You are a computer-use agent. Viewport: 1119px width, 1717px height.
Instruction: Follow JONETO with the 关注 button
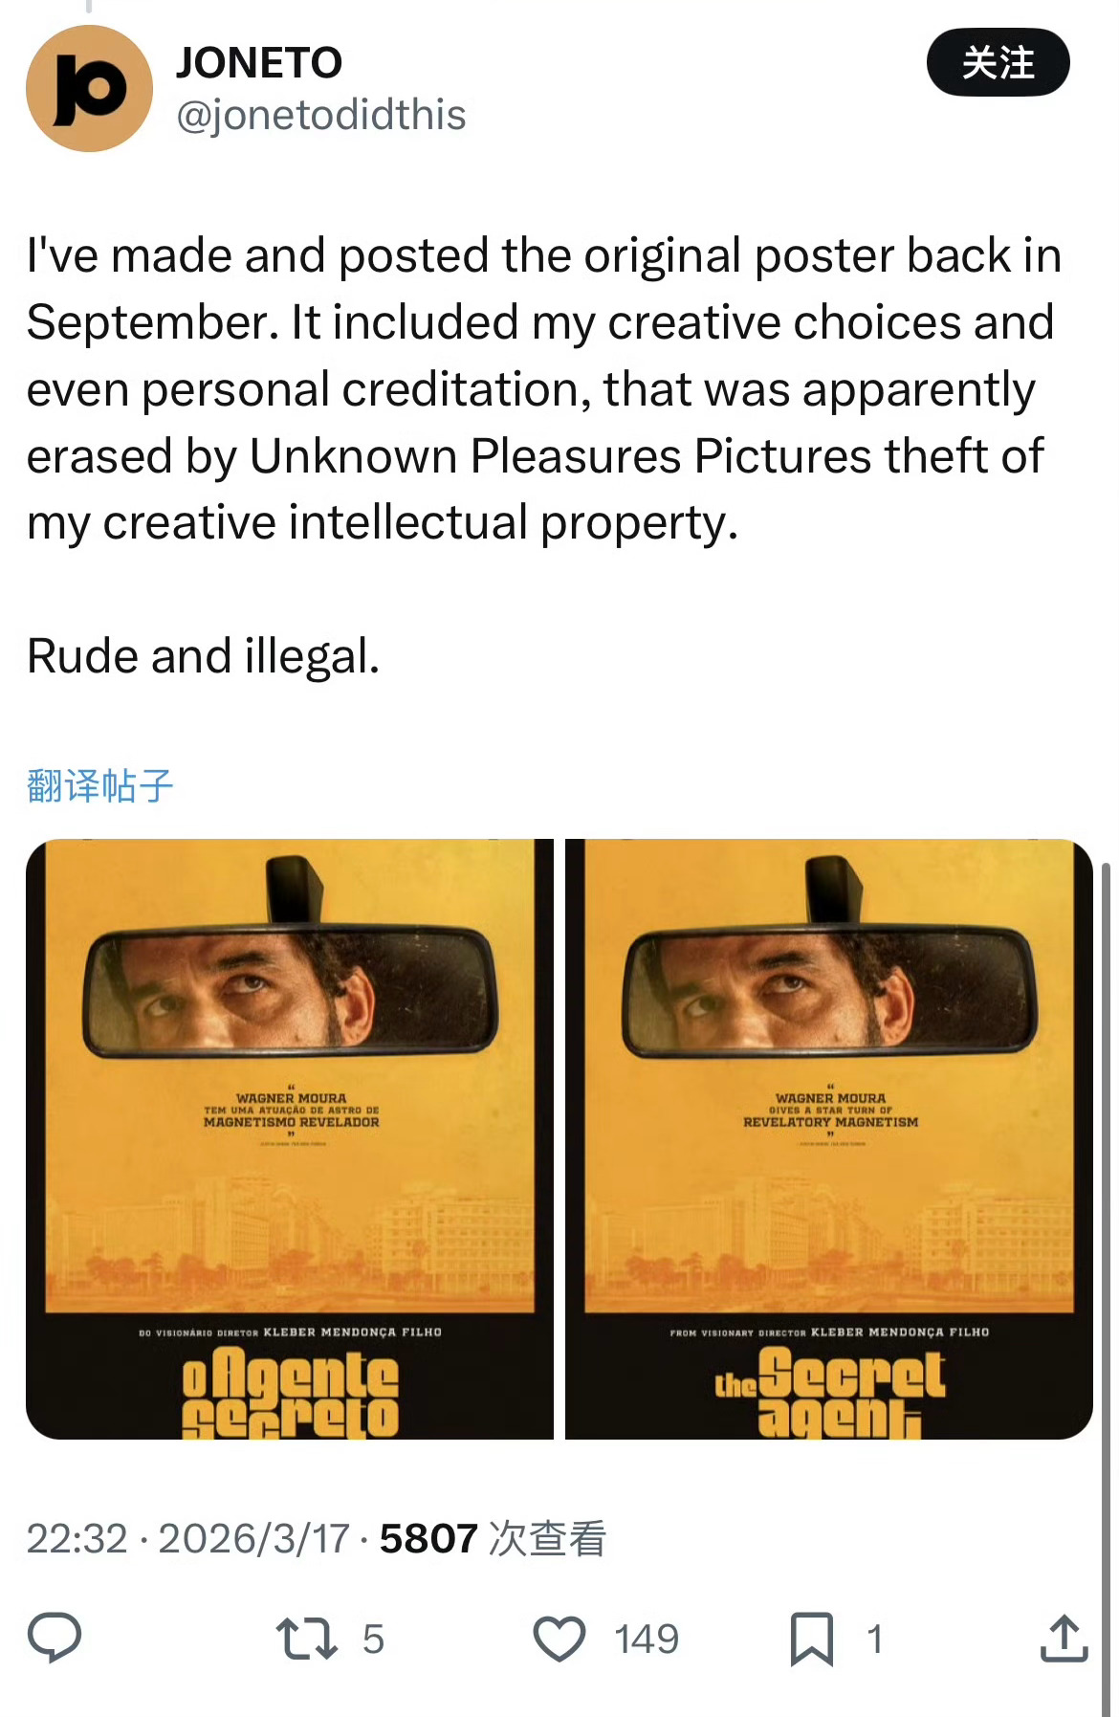coord(998,62)
